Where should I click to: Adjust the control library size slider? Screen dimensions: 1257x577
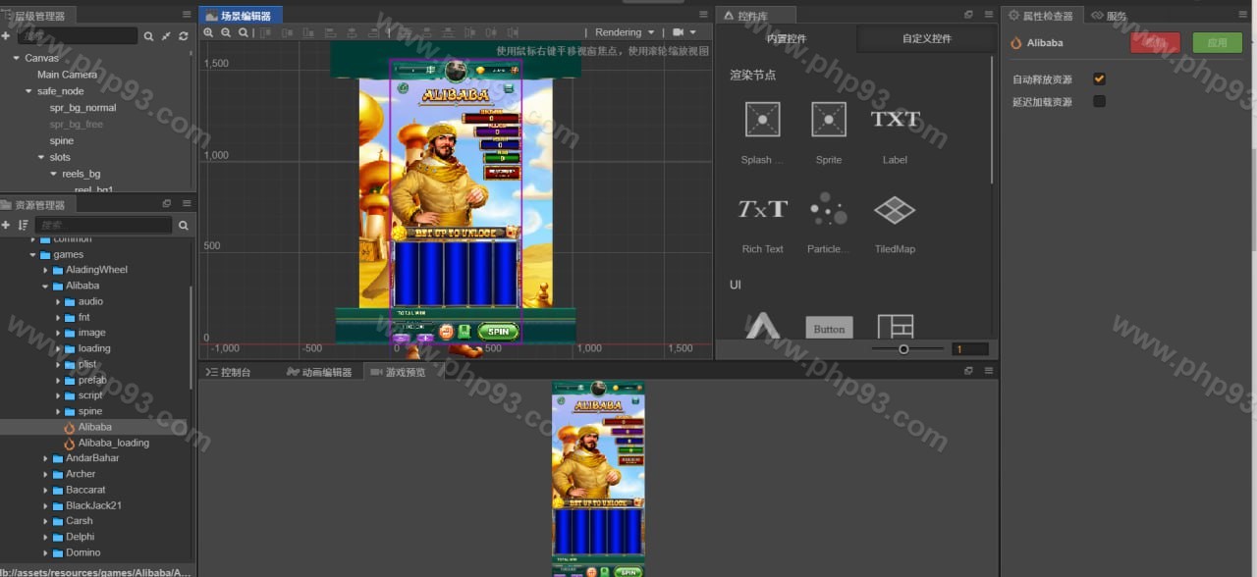click(x=903, y=349)
